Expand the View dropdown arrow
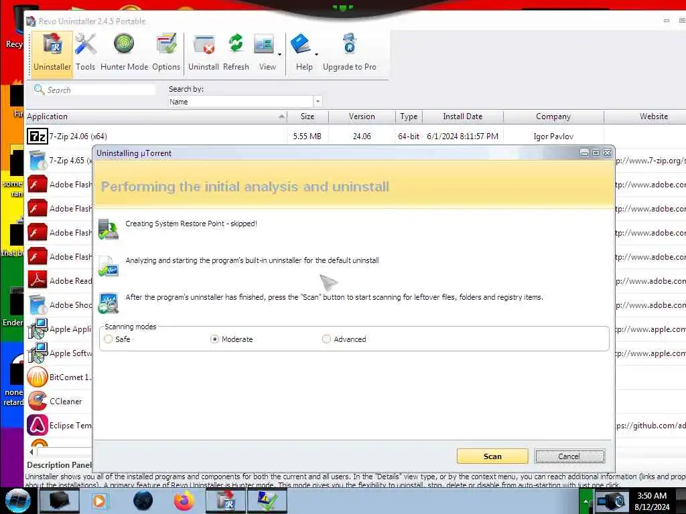686x514 pixels. pyautogui.click(x=279, y=55)
